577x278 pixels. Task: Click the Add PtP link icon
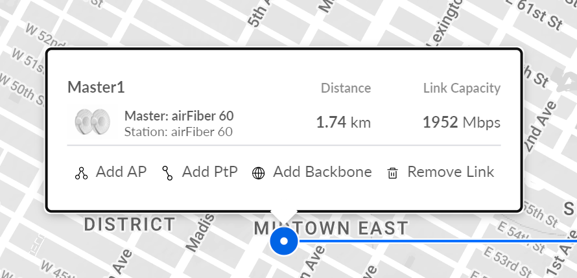(168, 173)
